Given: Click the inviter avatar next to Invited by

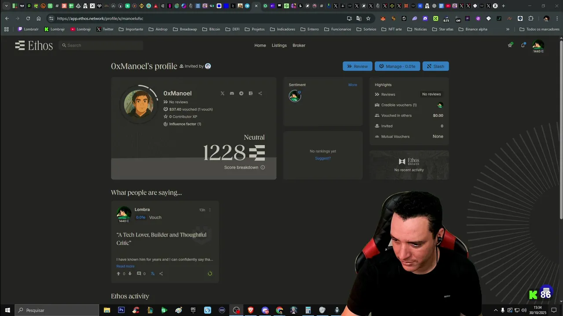Looking at the screenshot, I should coord(208,66).
